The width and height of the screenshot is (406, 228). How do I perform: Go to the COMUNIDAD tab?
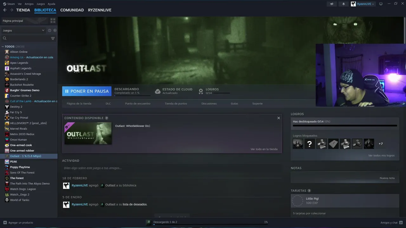coord(72,10)
